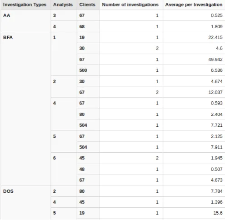225x220 pixels.
Task: Click client 67 in the 0.525 row
Action: (82, 15)
